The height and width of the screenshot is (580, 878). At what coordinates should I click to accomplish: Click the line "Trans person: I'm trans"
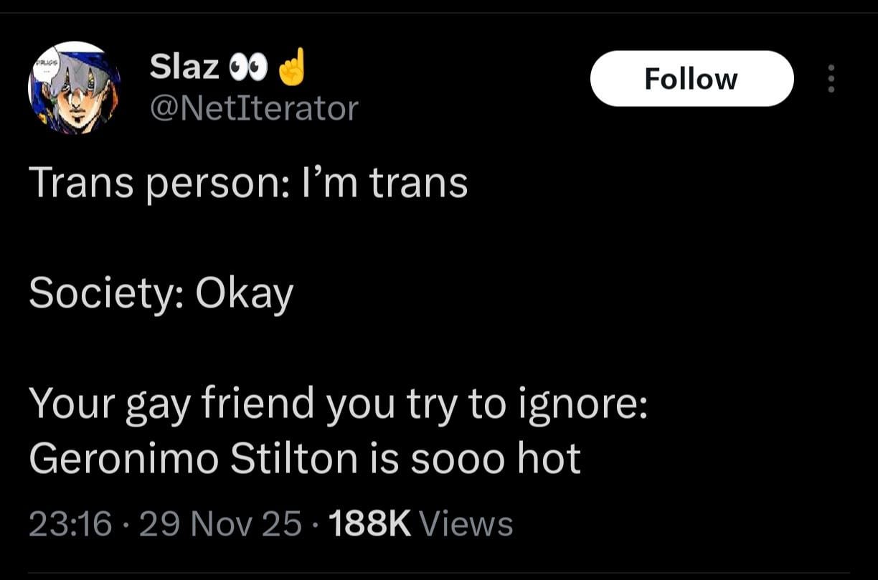point(248,183)
